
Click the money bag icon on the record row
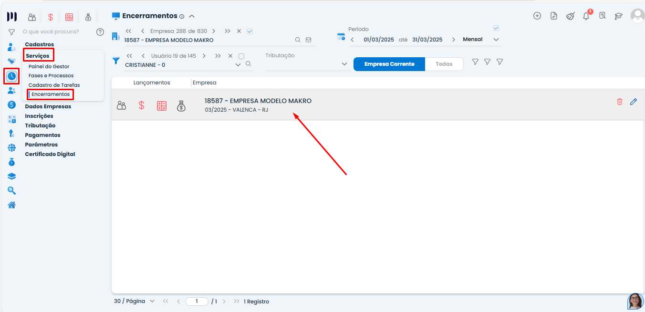click(181, 105)
